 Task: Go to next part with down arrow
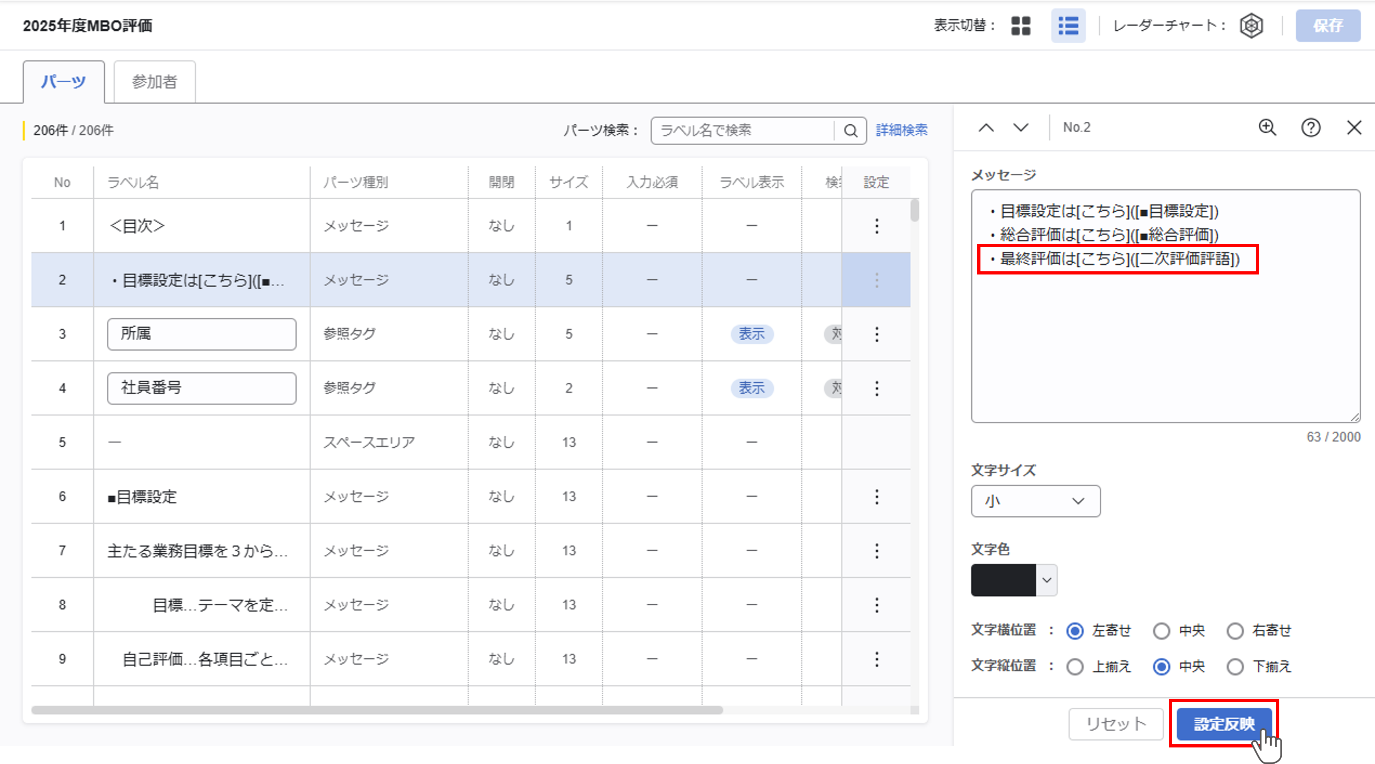(x=1021, y=128)
